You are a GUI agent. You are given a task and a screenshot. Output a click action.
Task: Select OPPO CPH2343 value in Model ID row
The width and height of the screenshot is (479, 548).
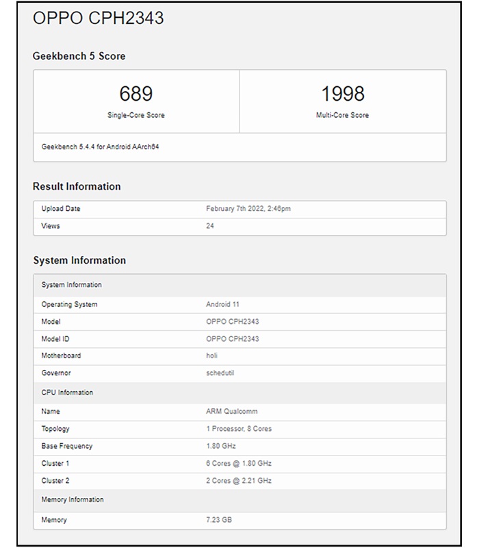233,339
